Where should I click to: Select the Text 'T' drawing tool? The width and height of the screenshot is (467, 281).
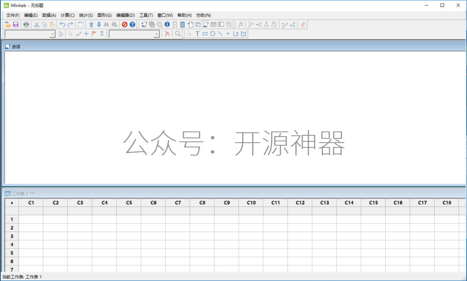pyautogui.click(x=197, y=34)
